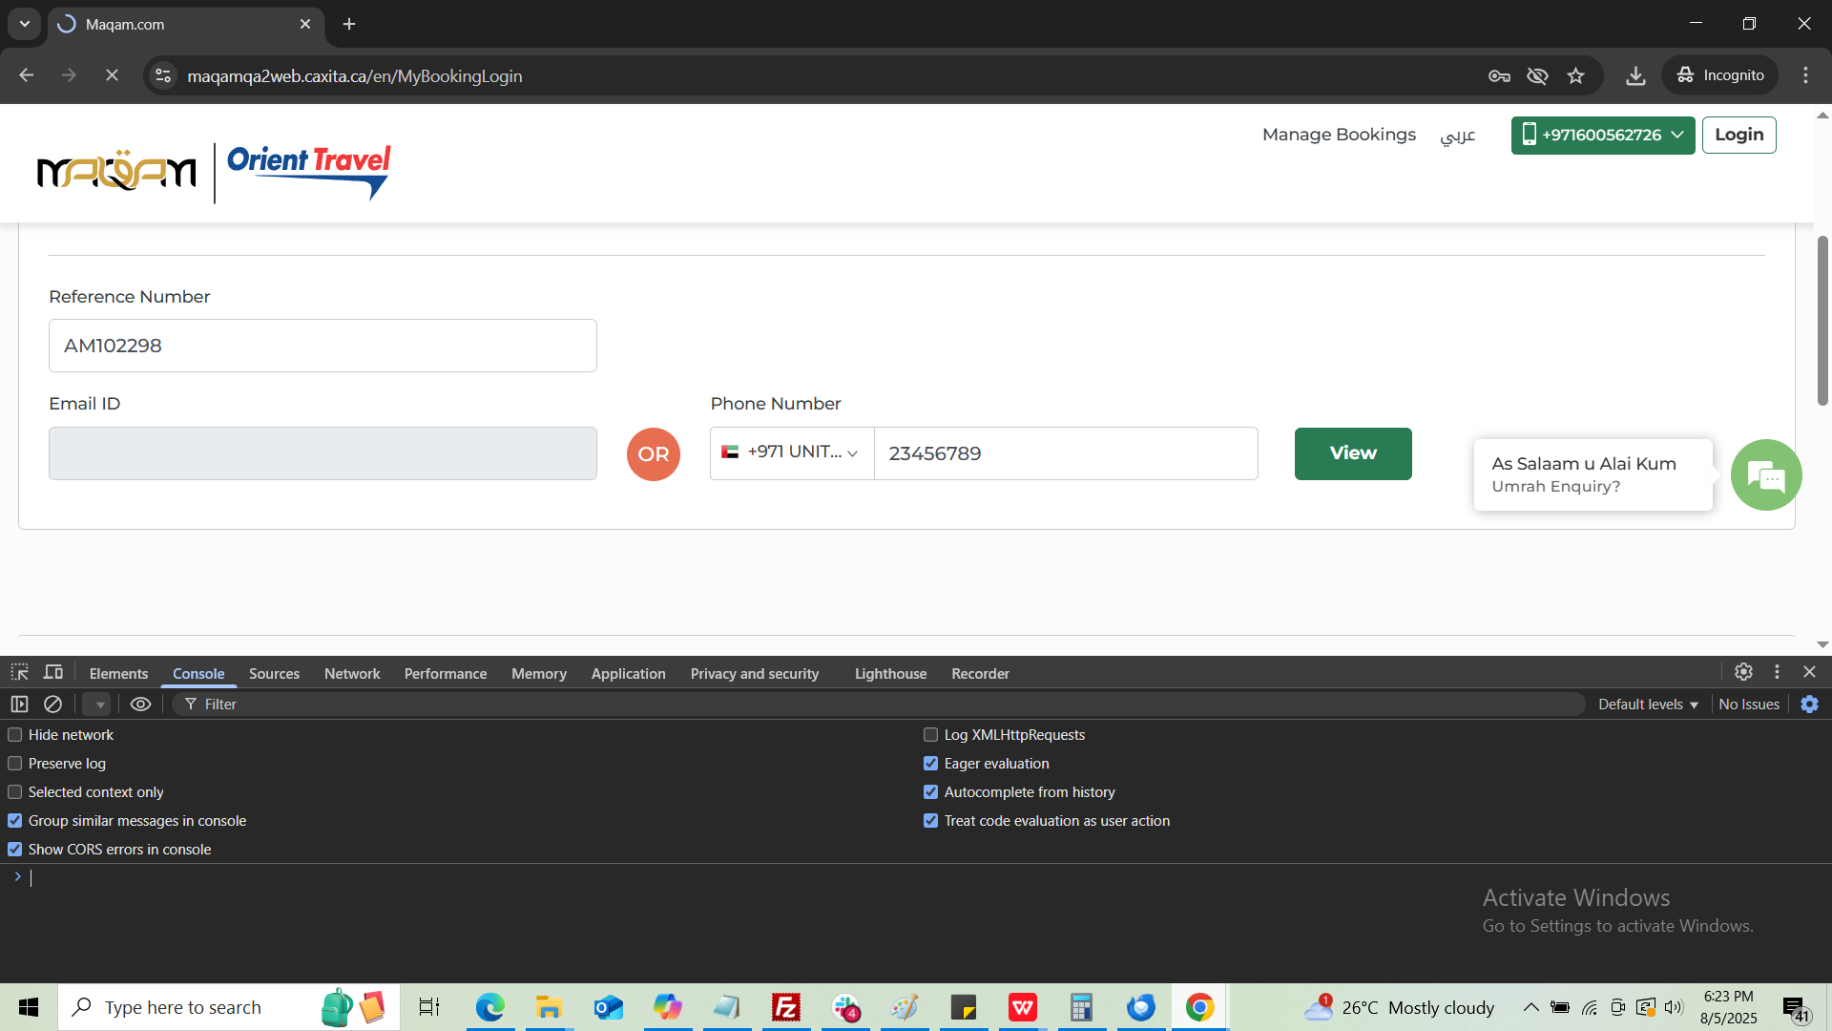
Task: Open the Default levels dropdown
Action: [1648, 705]
